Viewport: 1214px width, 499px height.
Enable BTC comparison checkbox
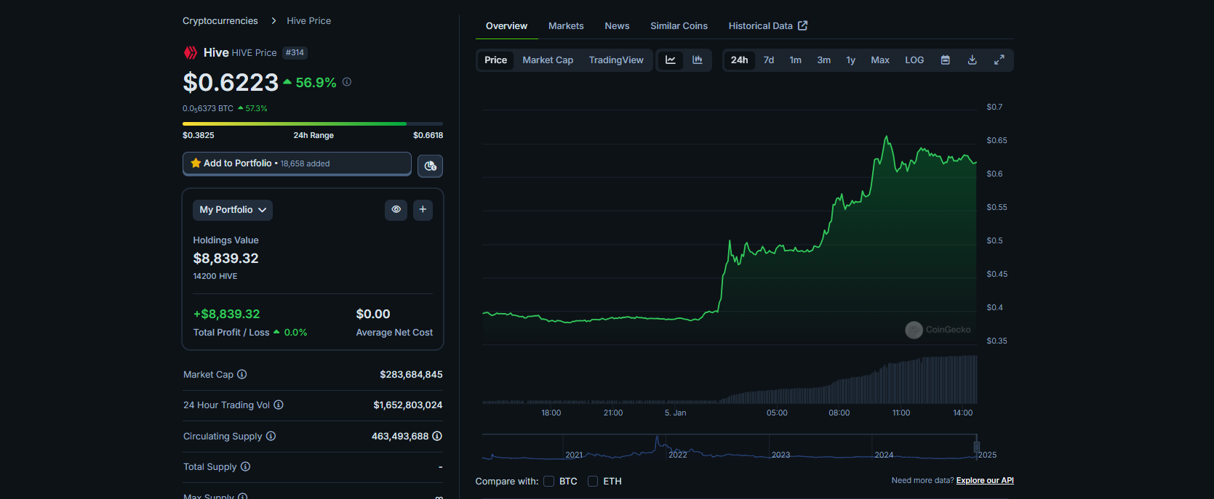click(x=549, y=481)
